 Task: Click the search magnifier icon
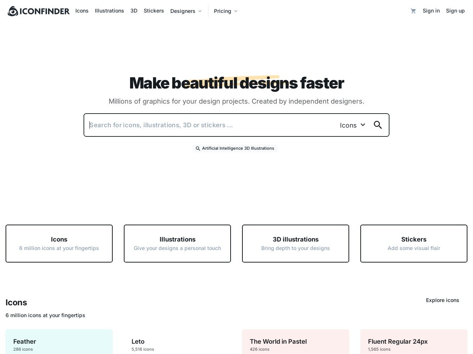pos(378,125)
